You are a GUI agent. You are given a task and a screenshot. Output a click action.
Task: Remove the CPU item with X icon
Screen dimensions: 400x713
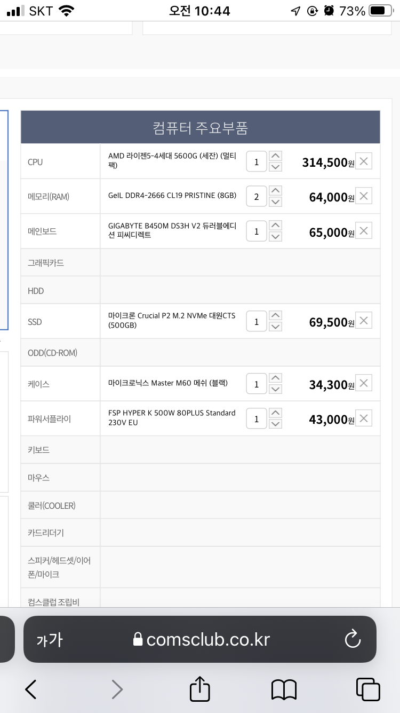tap(364, 161)
